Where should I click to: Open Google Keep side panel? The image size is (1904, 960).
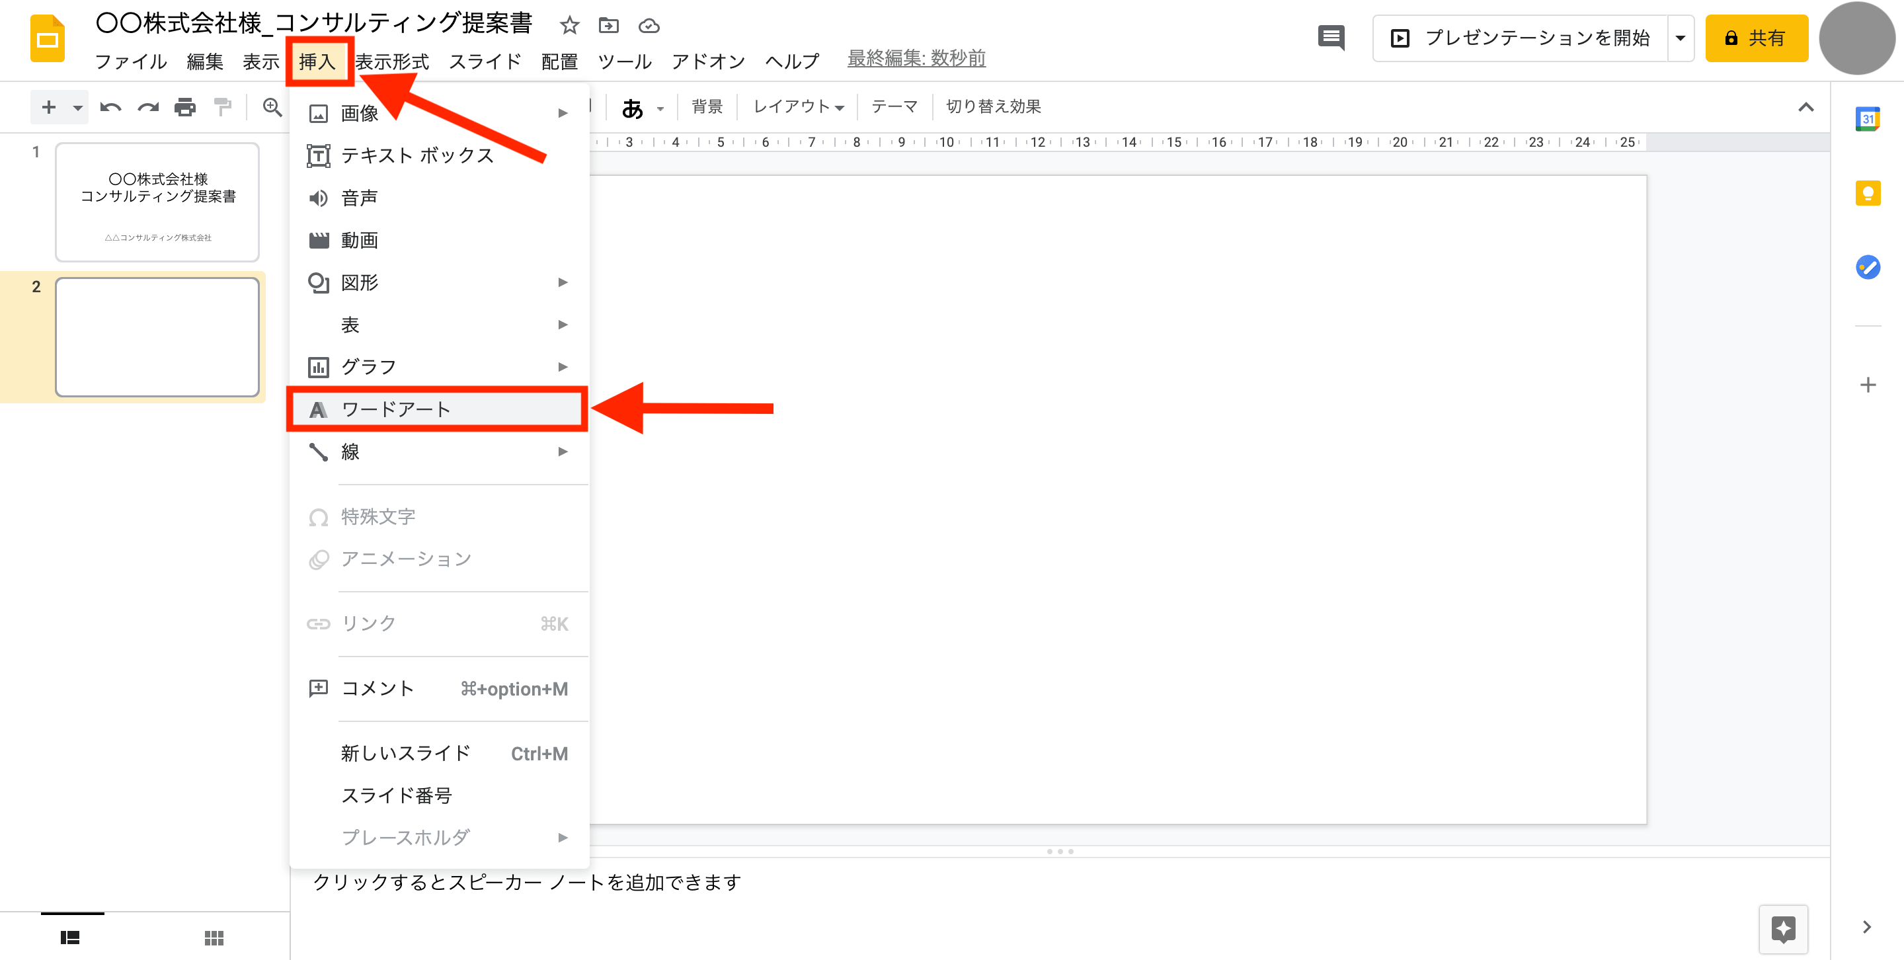(x=1868, y=193)
